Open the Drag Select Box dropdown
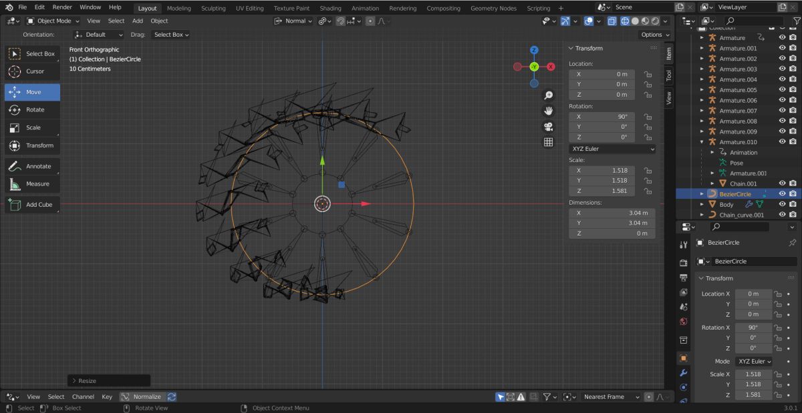The height and width of the screenshot is (413, 802). 170,34
